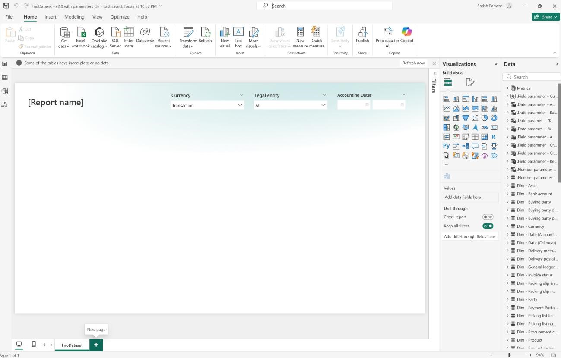Add a new page with plus button
The width and height of the screenshot is (561, 358).
[x=96, y=345]
